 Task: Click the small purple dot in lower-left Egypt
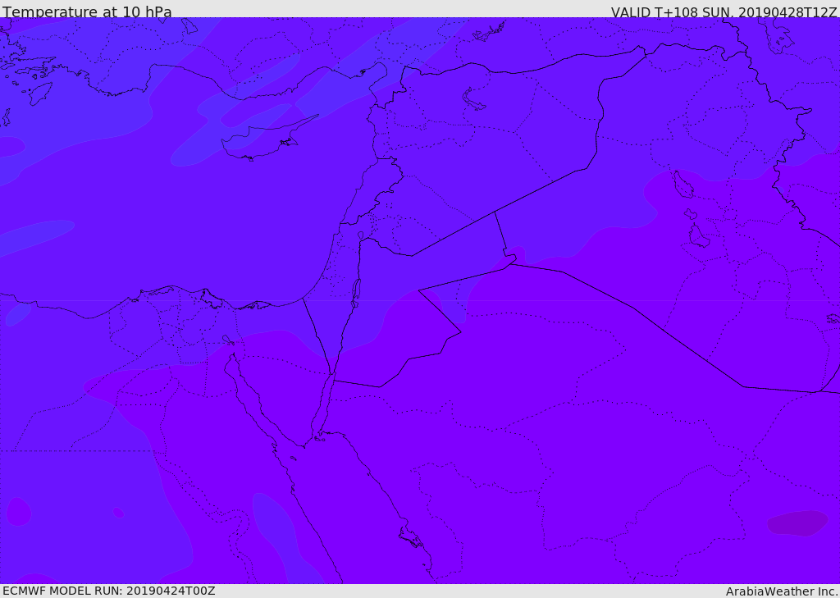(118, 513)
